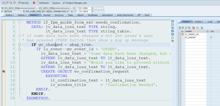Click the METHOD event type field
The image size is (220, 106).
tap(12, 11)
